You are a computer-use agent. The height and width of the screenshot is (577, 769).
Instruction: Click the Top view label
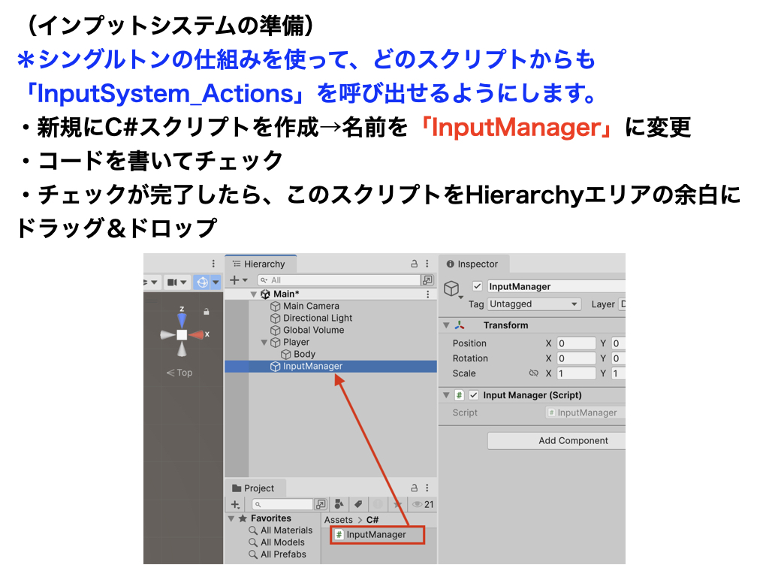coord(179,373)
